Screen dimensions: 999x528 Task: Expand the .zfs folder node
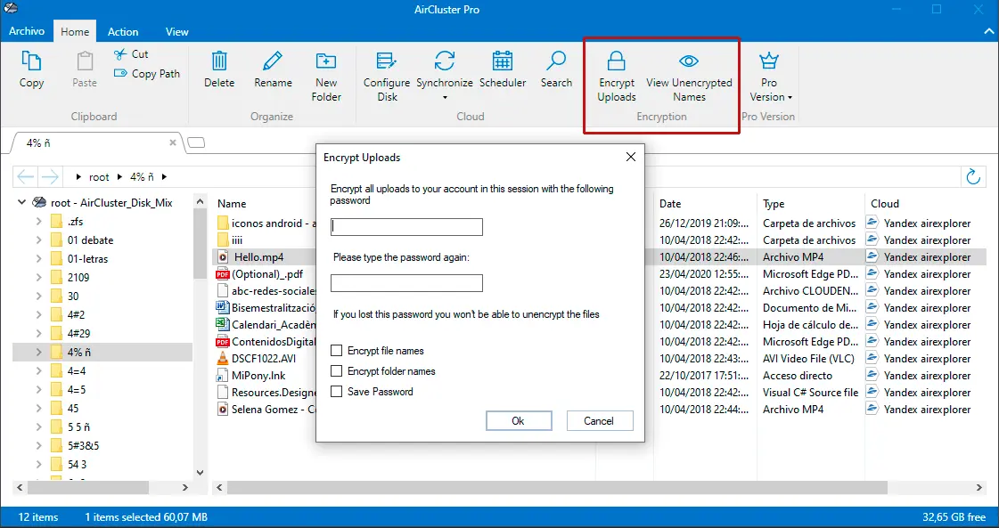tap(39, 222)
